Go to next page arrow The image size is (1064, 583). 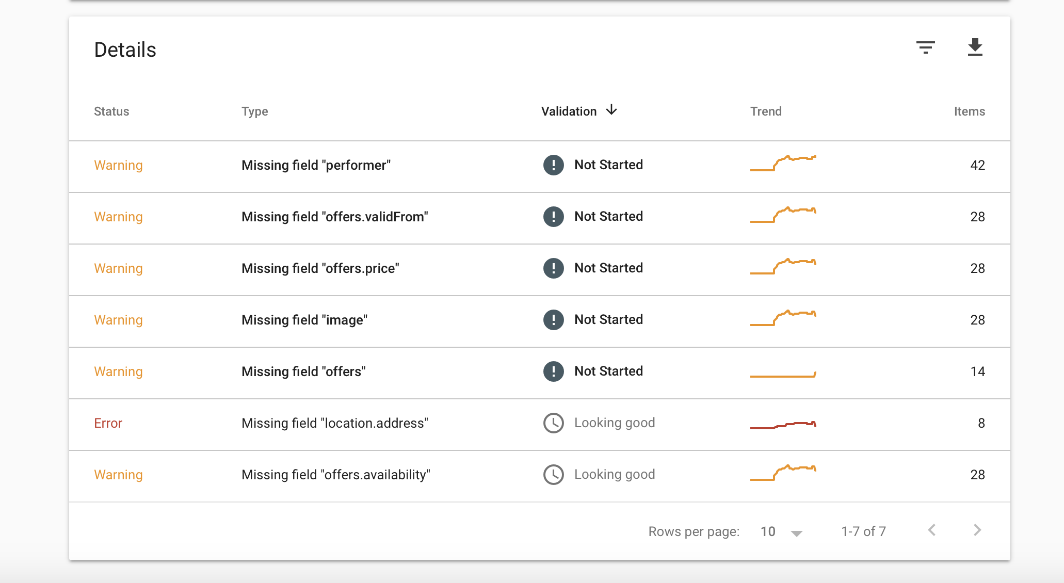coord(977,530)
